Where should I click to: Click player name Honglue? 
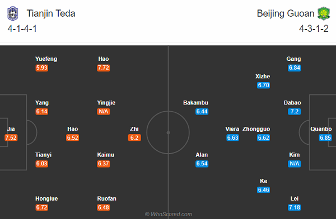click(46, 199)
